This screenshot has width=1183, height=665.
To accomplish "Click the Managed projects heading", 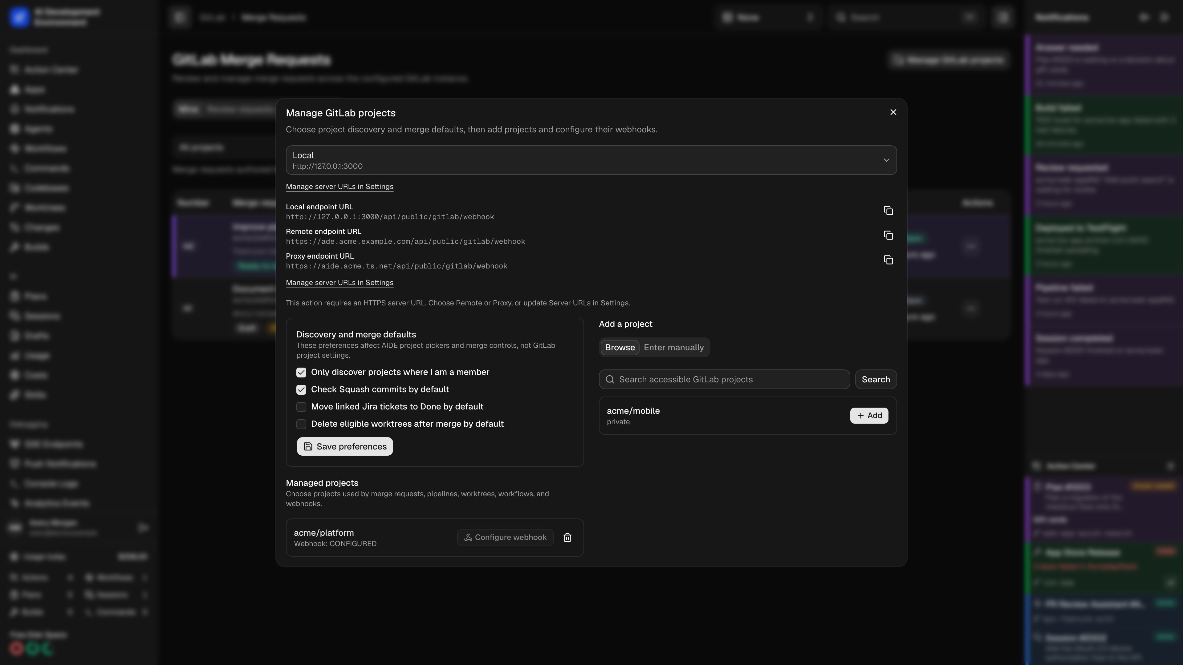I will (322, 483).
